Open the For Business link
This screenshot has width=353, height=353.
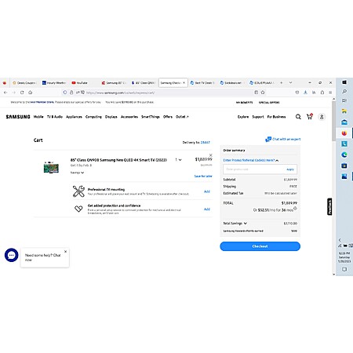click(x=276, y=117)
